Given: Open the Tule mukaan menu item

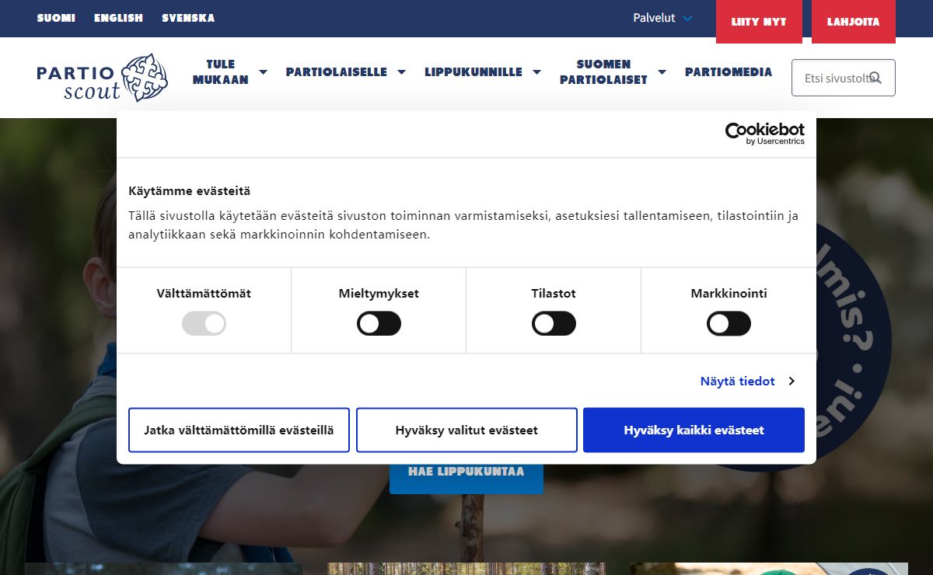Looking at the screenshot, I should [221, 71].
